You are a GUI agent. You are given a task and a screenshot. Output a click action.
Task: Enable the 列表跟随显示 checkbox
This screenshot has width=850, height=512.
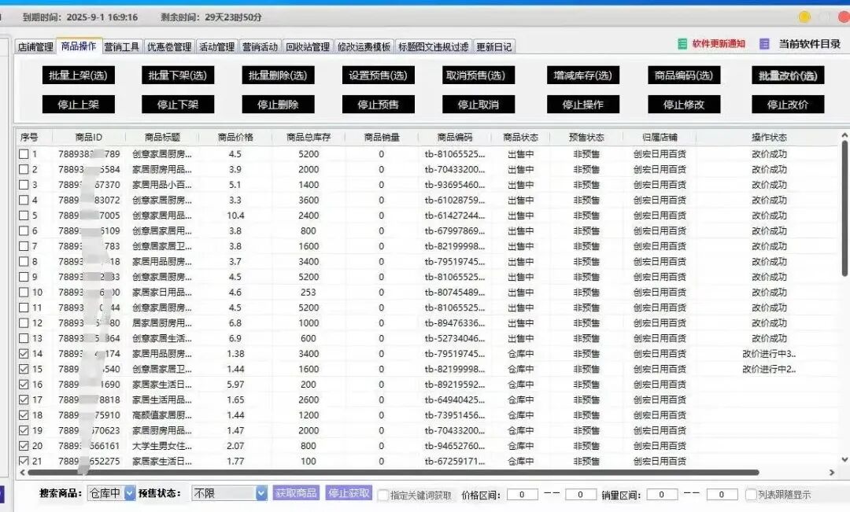pos(751,494)
